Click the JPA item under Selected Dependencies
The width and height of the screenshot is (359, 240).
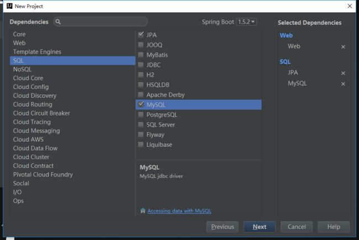tap(293, 72)
